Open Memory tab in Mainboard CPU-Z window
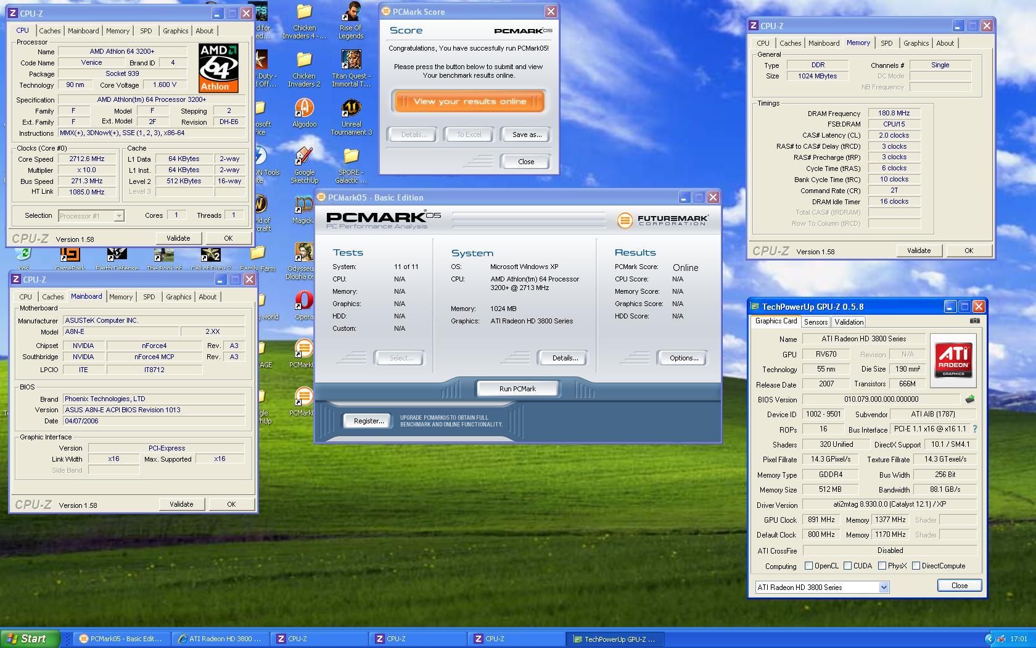1036x648 pixels. (x=121, y=297)
